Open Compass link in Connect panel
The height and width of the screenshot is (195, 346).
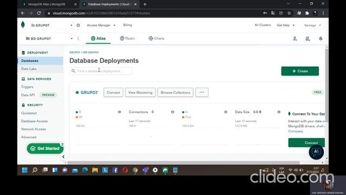click(296, 131)
